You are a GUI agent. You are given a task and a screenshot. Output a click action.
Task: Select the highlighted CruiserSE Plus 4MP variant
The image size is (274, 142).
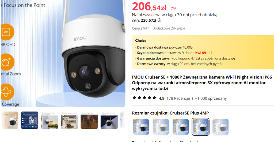(200, 127)
